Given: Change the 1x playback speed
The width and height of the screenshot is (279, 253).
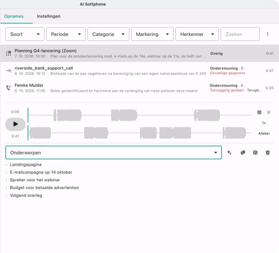Looking at the screenshot, I should 264,123.
